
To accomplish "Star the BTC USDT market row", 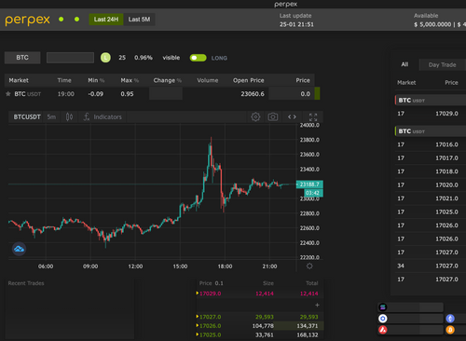I will tap(8, 94).
